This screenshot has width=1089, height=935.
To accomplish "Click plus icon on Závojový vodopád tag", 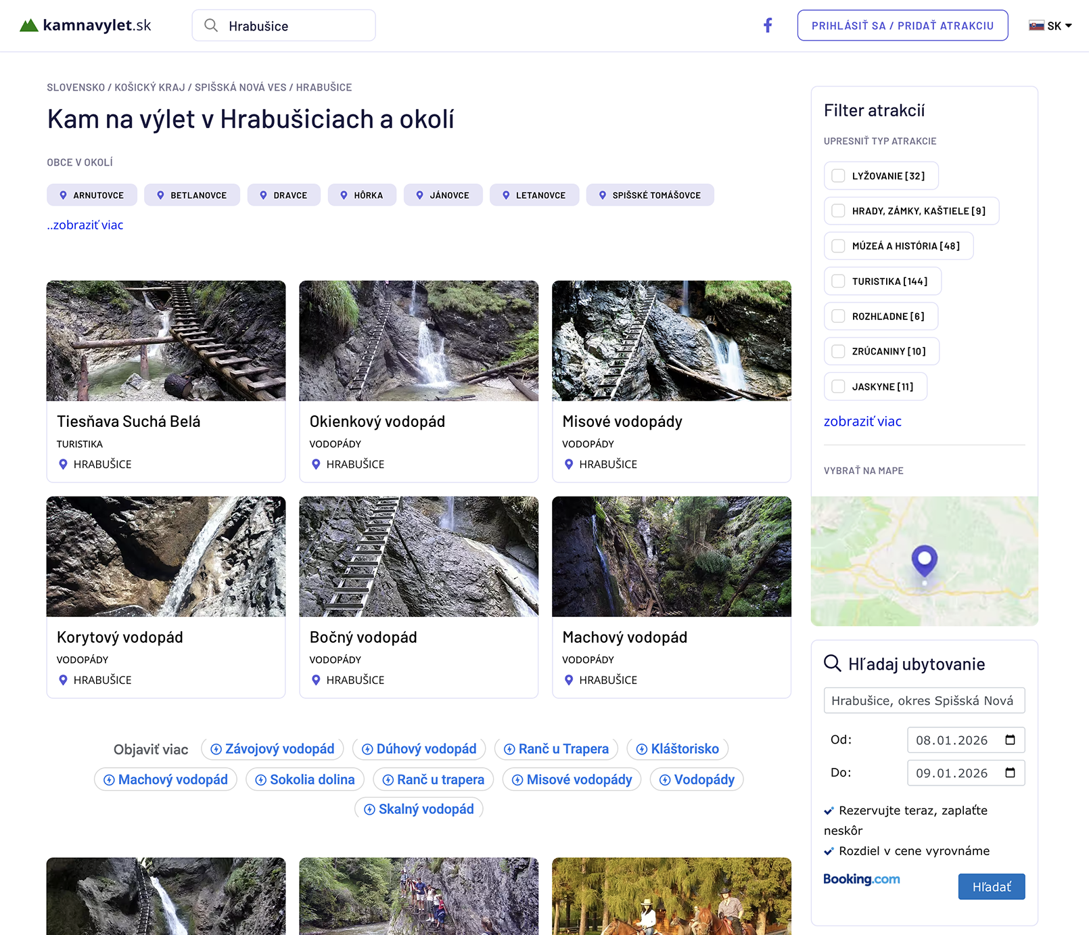I will point(216,749).
